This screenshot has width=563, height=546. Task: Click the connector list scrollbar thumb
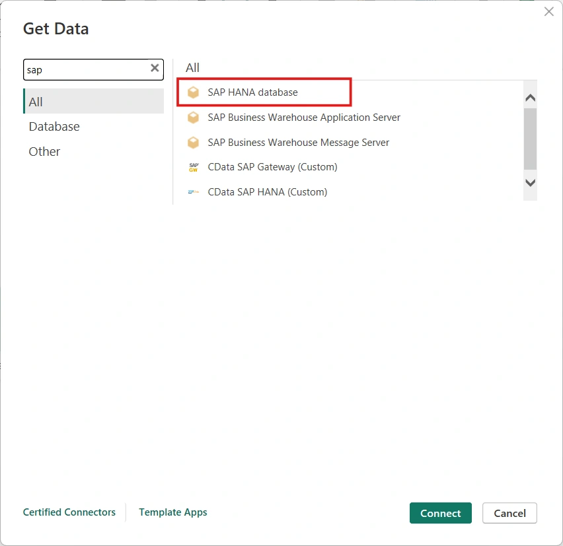(531, 139)
